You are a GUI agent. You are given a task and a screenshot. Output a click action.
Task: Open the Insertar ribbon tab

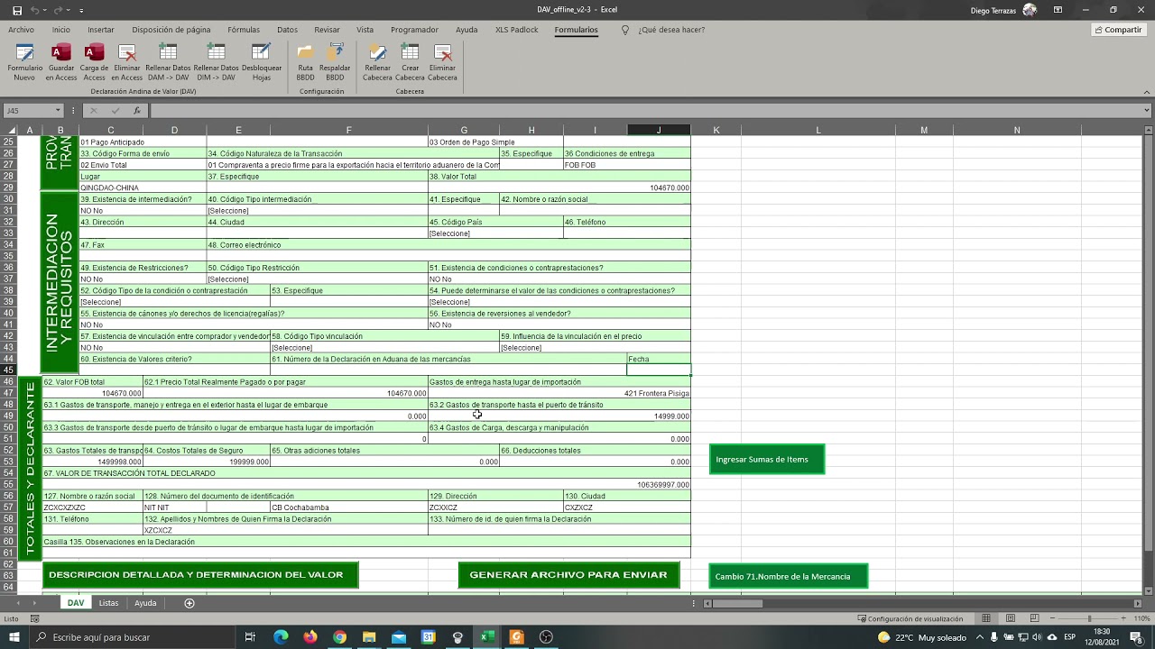point(101,30)
